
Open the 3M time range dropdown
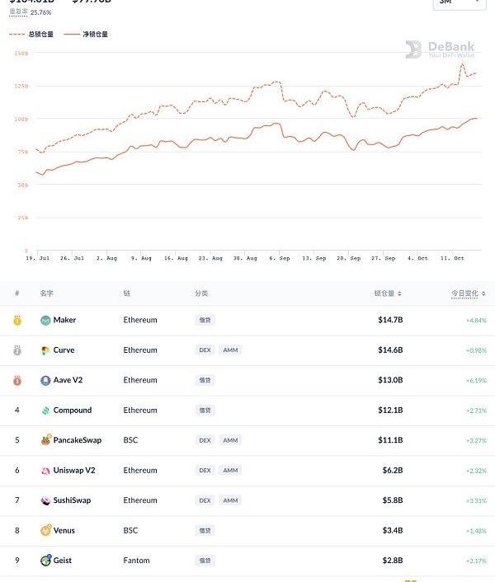coord(460,3)
